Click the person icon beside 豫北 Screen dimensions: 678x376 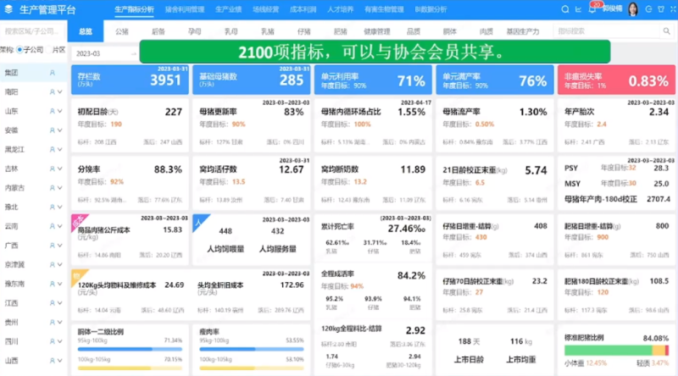(53, 207)
